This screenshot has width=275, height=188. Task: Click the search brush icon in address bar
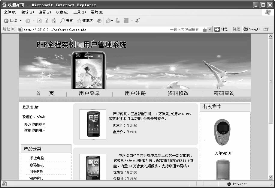coord(205,30)
